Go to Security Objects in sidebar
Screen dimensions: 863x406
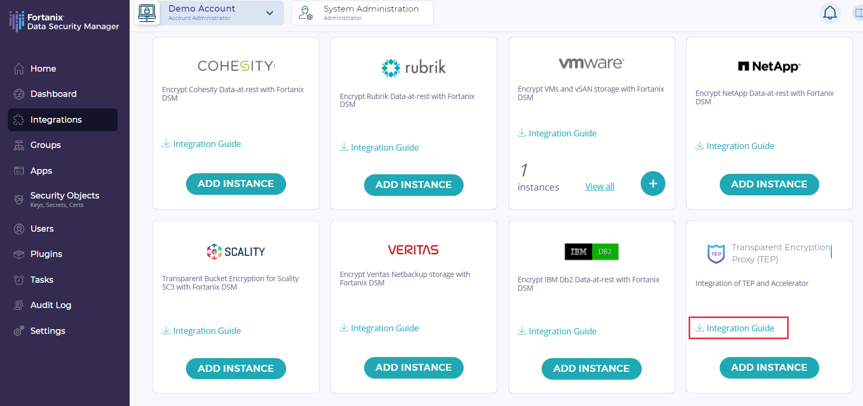[x=64, y=196]
